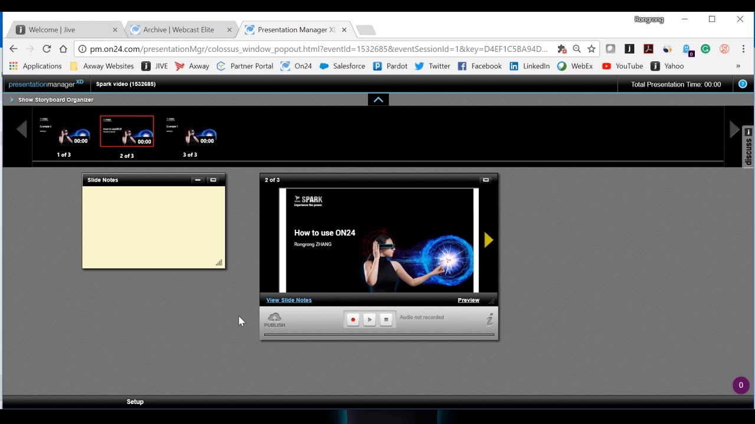Click the Preview link
The height and width of the screenshot is (424, 755).
point(468,300)
